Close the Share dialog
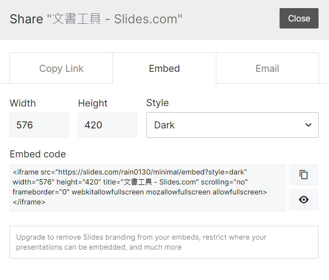The height and width of the screenshot is (280, 329). point(299,19)
